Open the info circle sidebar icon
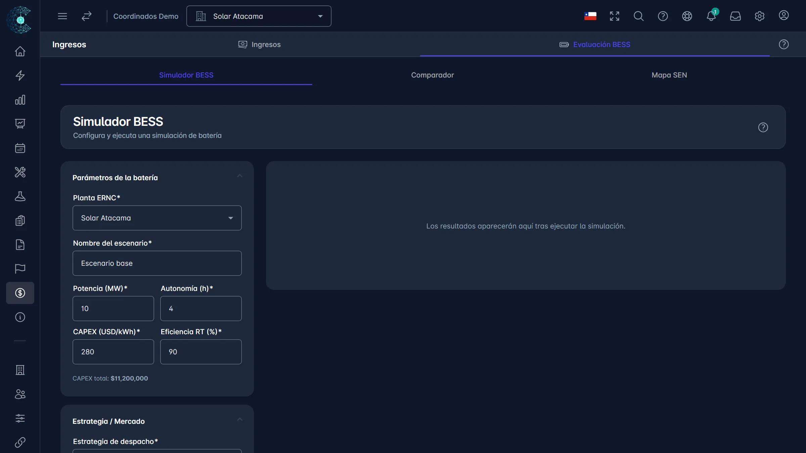 20,317
